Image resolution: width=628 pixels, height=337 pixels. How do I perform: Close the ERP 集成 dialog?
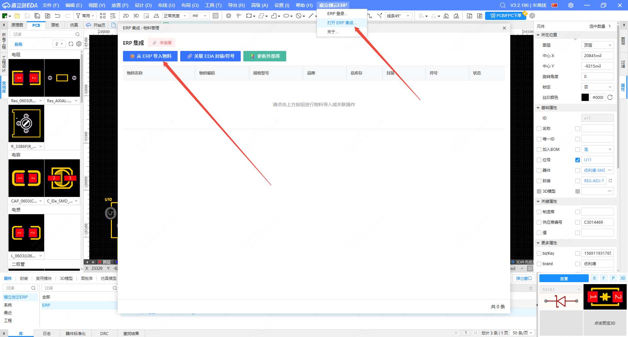[504, 28]
